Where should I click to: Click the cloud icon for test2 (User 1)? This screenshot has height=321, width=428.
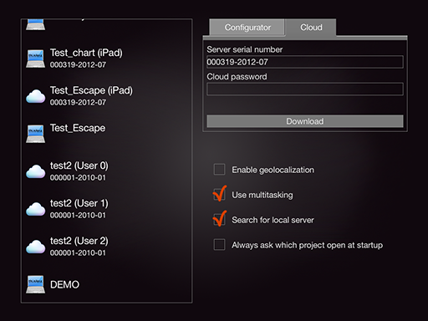point(35,209)
